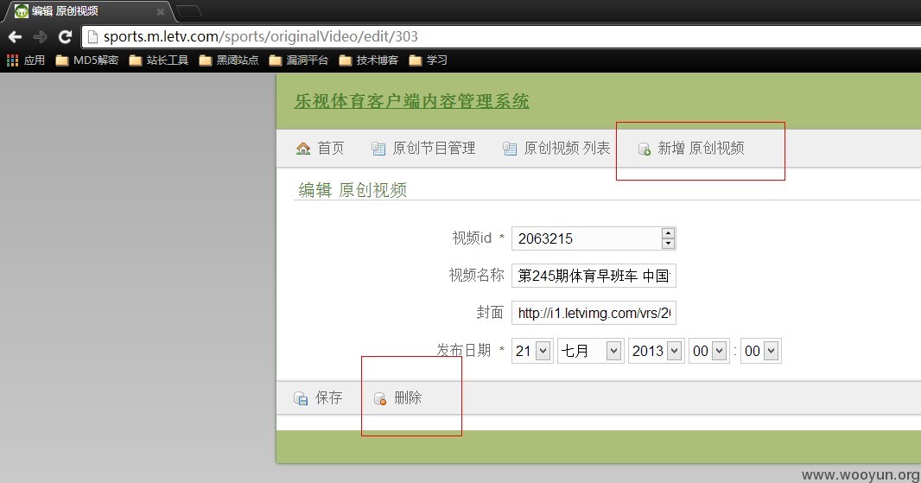
Task: Click the 封面 URL text field
Action: (x=594, y=313)
